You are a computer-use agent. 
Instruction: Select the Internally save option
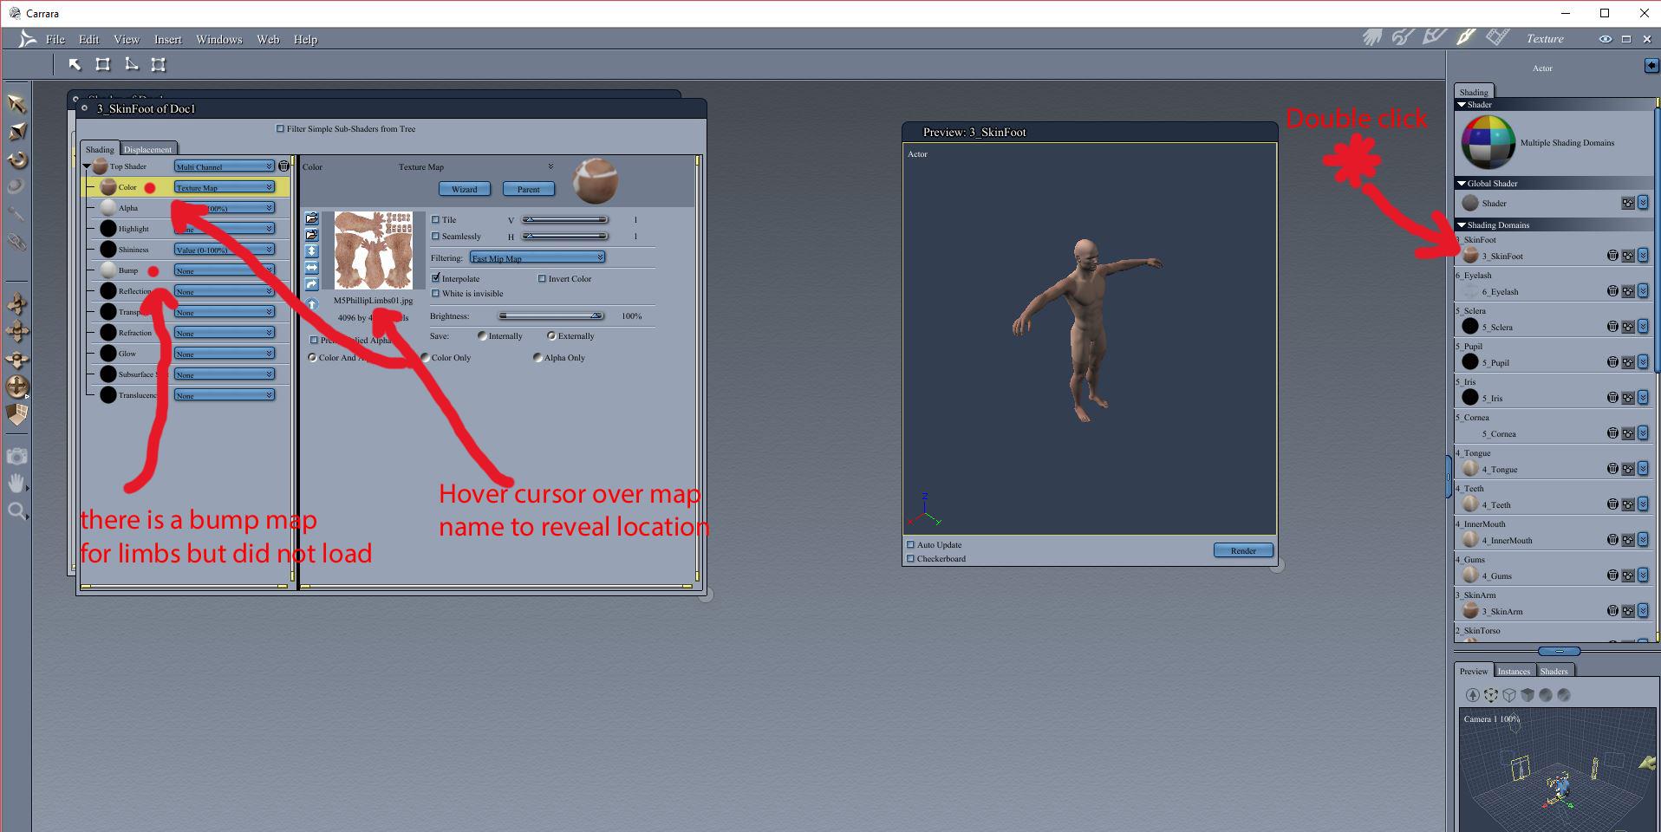coord(482,336)
